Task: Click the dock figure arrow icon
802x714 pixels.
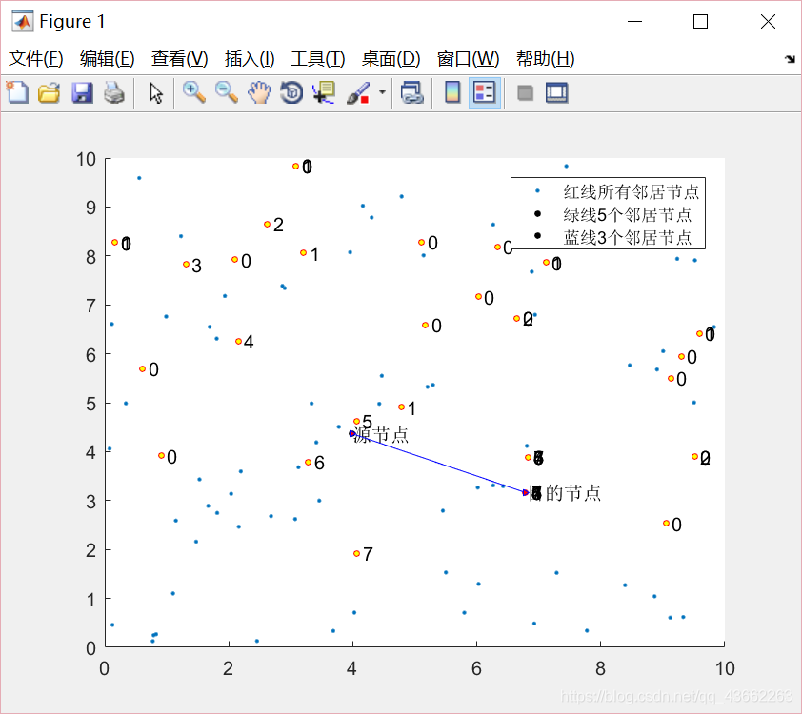Action: tap(790, 59)
